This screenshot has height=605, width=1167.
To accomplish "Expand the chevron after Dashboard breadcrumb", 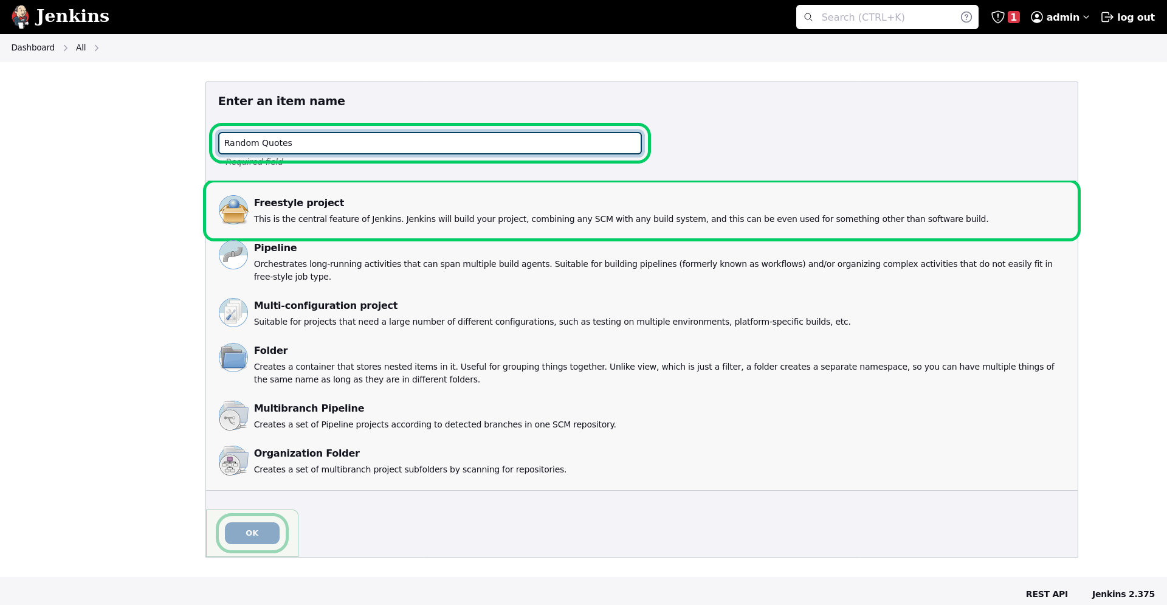I will pos(66,48).
